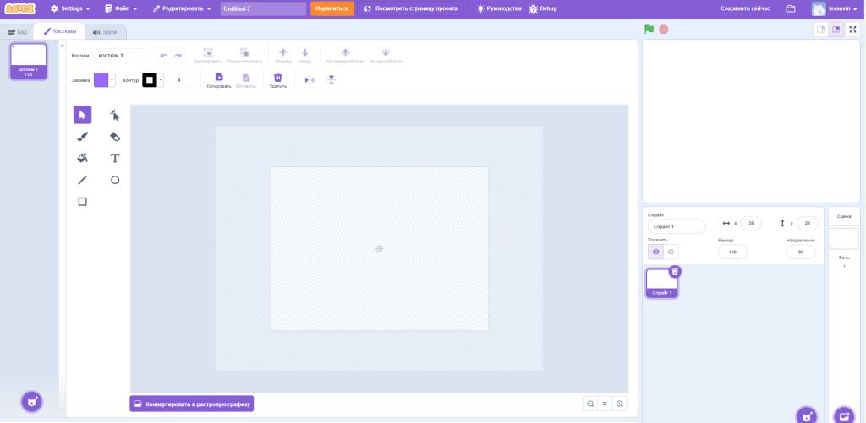
Task: Hide the sprite with the crossed-eye toggle
Action: click(671, 252)
